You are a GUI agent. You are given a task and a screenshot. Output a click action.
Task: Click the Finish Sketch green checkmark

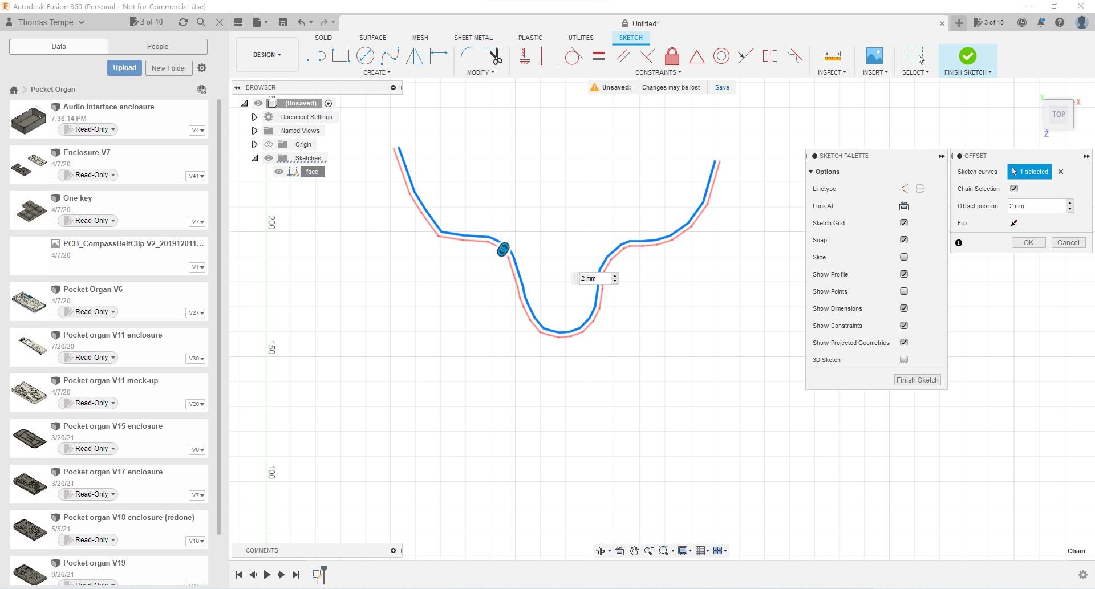[967, 56]
